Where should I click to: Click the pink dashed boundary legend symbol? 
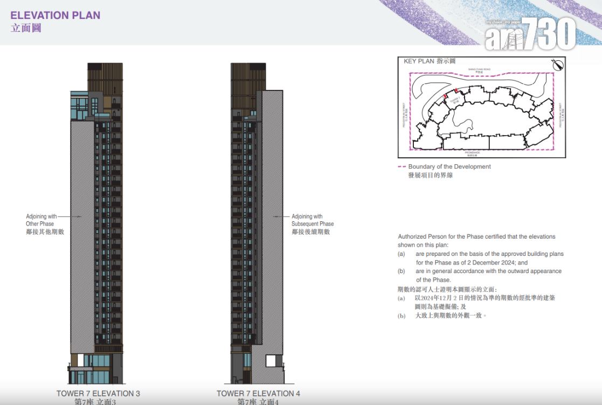[402, 167]
